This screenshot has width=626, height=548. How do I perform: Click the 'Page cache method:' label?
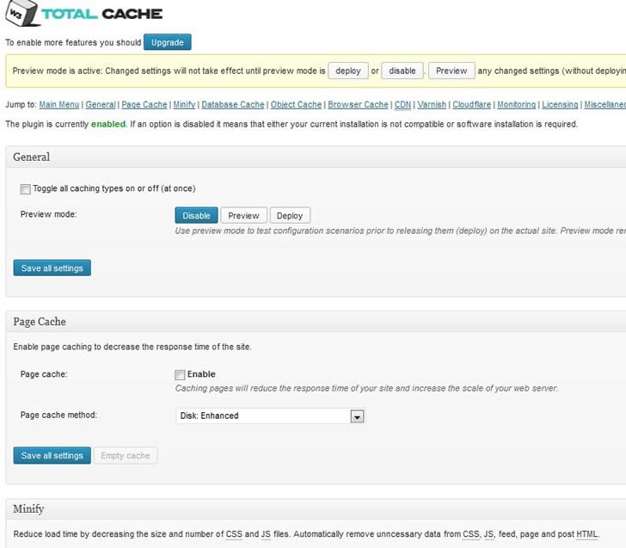(x=58, y=415)
